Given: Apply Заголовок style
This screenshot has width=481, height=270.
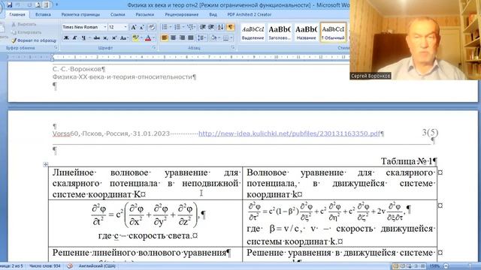Looking at the screenshot, I should point(280,32).
